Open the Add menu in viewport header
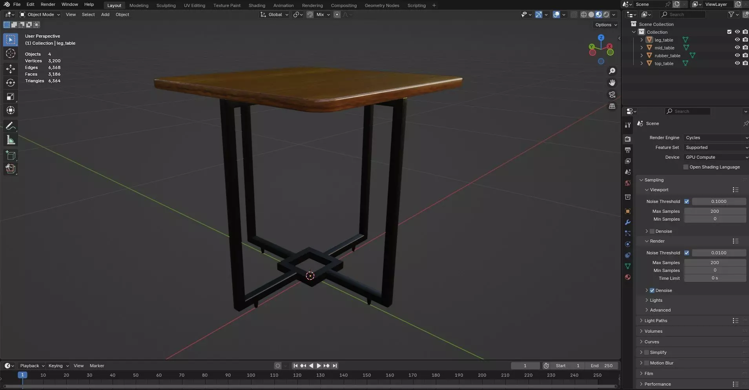 tap(105, 15)
